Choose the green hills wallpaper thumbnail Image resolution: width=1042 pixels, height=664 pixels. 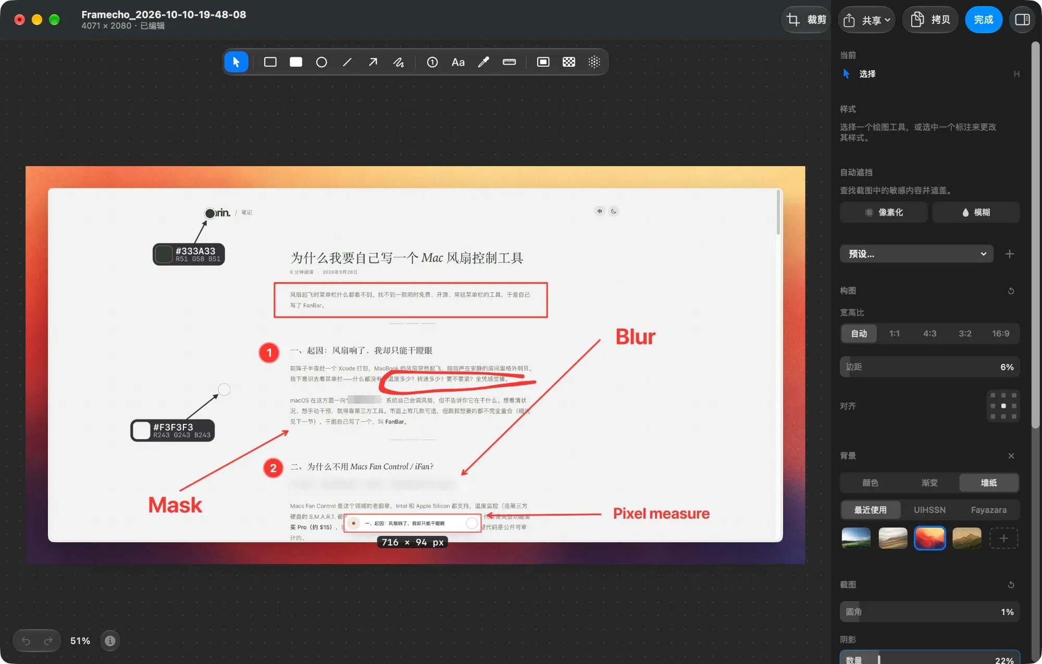point(856,538)
